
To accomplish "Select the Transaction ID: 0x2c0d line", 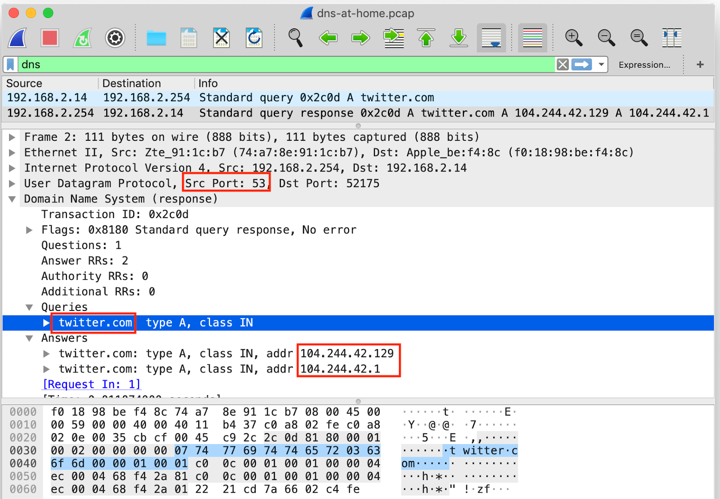I will click(115, 214).
